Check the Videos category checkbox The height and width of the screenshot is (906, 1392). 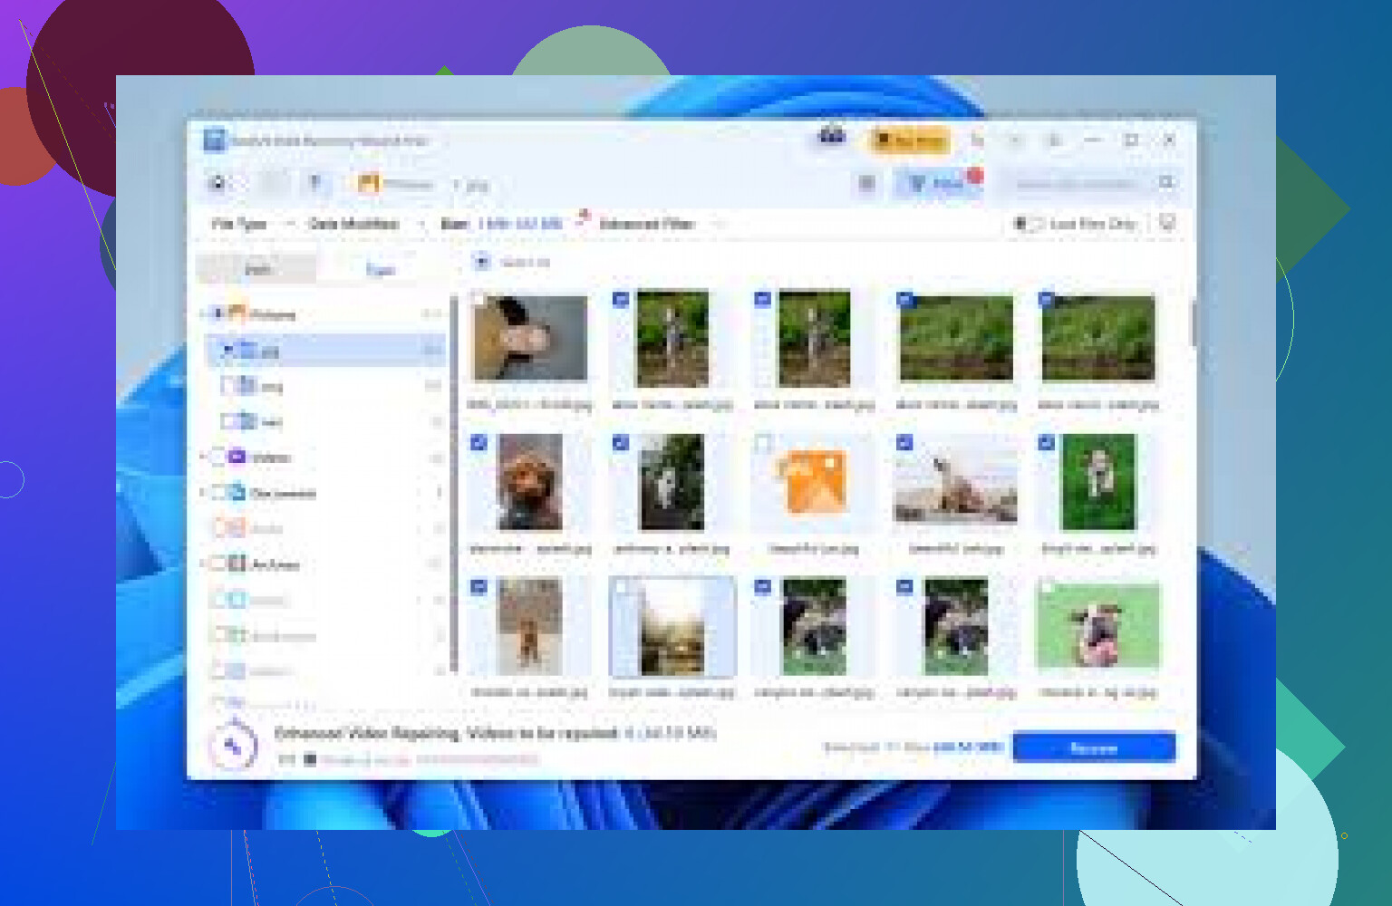tap(217, 458)
